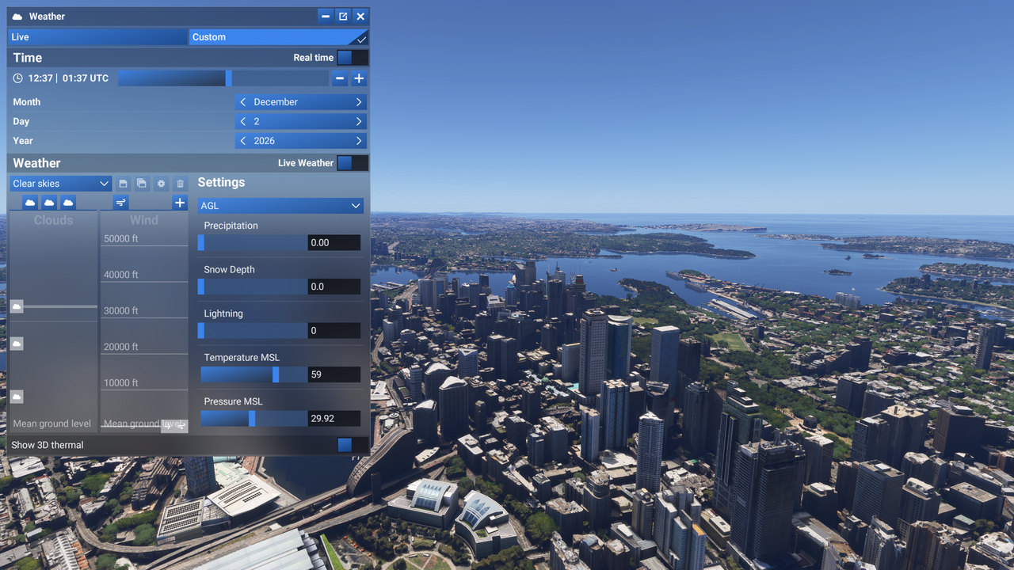The image size is (1014, 570).
Task: Toggle Show 3D thermal switch
Action: [353, 445]
